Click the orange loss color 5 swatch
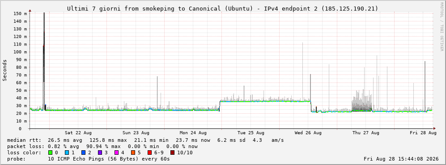This screenshot has width=446, height=165. point(133,153)
